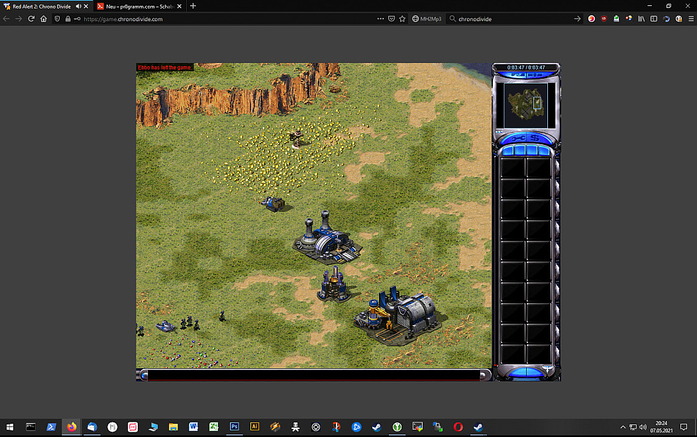The height and width of the screenshot is (437, 697).
Task: Reload the current page
Action: click(31, 19)
